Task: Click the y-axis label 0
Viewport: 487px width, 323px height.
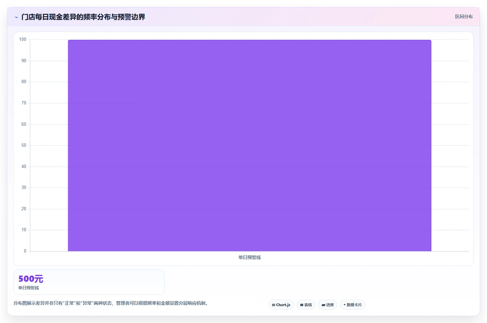Action: 25,251
